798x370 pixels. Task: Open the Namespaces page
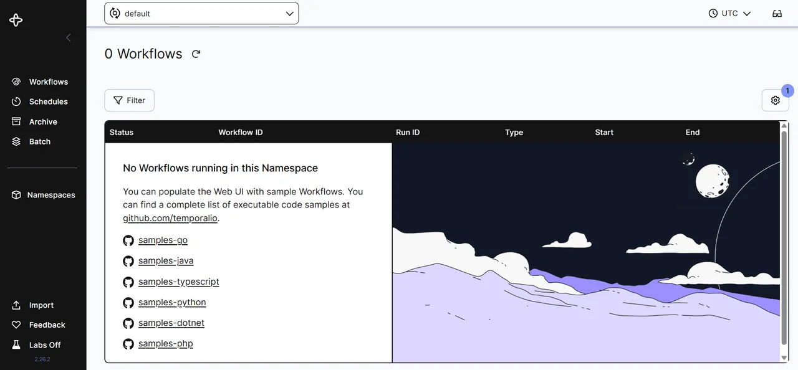[x=42, y=195]
